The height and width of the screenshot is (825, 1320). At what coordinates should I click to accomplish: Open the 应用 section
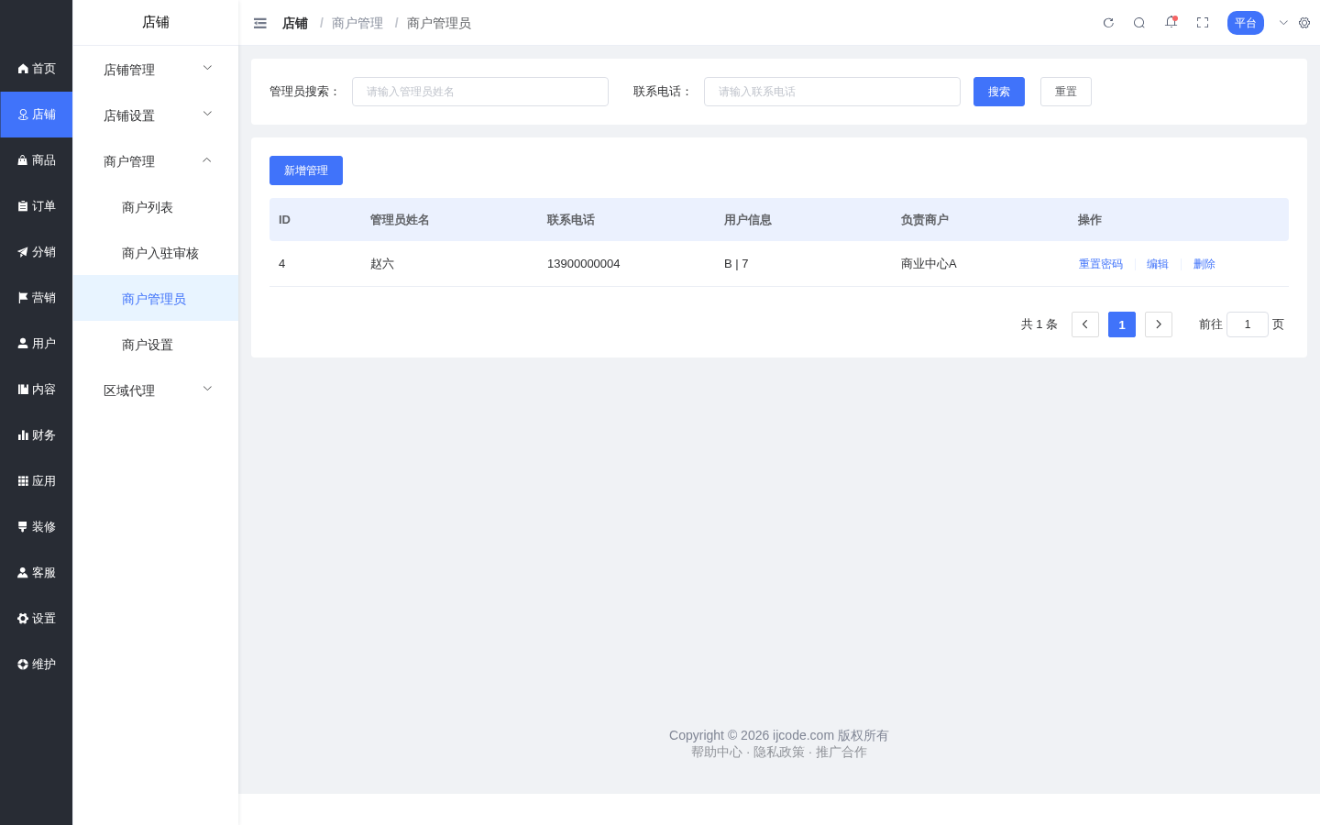pos(37,481)
